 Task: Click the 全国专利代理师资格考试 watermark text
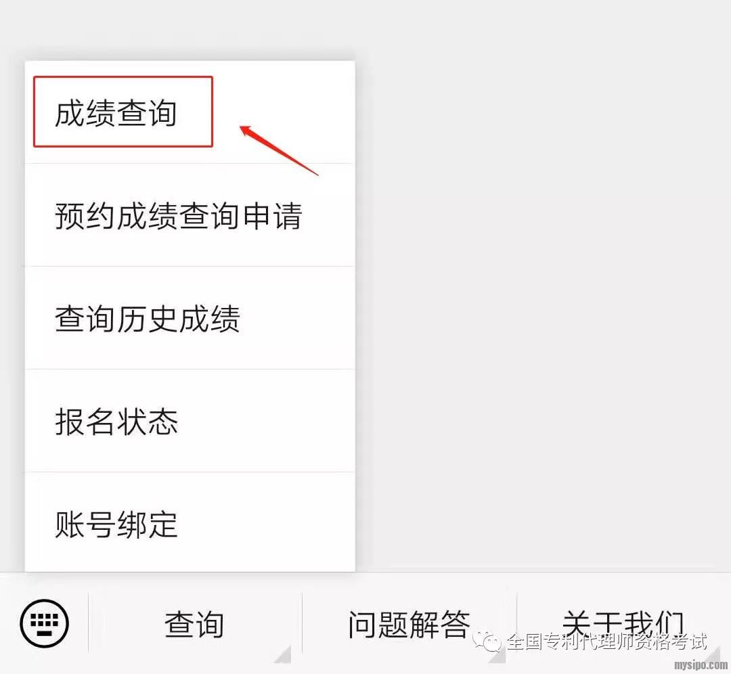point(606,642)
